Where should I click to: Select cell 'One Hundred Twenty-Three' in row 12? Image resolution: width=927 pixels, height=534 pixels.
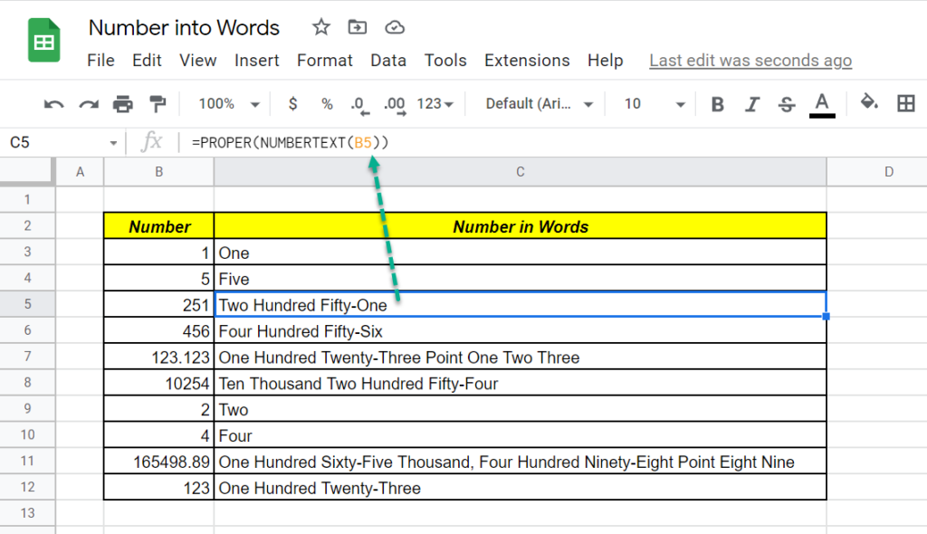[x=521, y=487]
